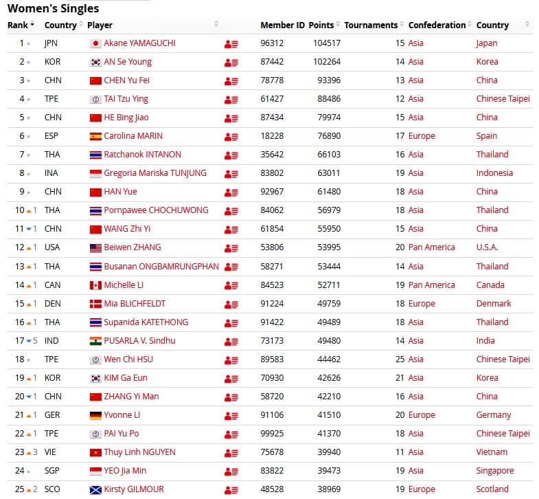Open profile card icon for ZHANG Yi Man
This screenshot has height=499, width=539.
pos(231,397)
